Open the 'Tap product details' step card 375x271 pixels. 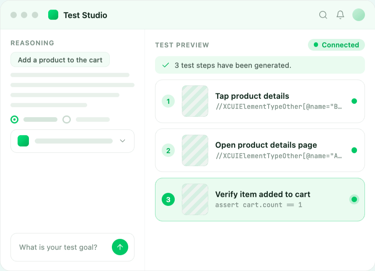click(260, 101)
